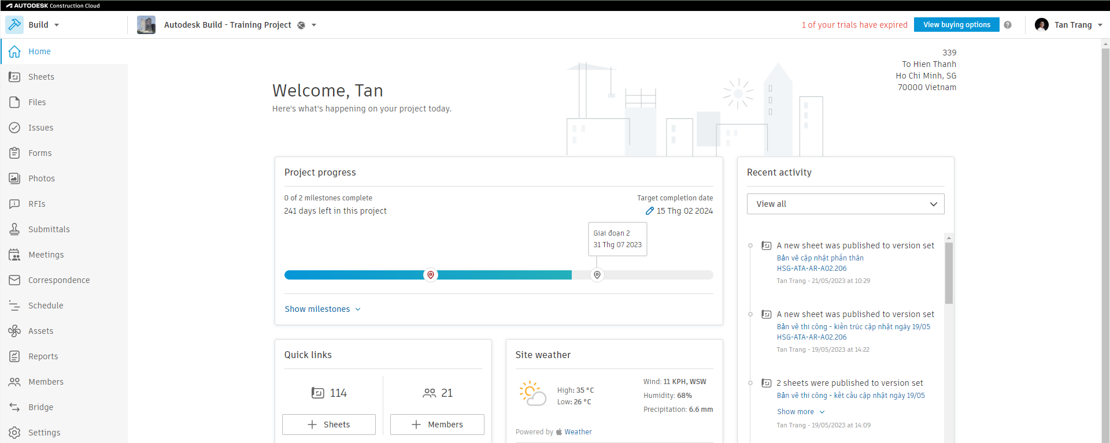Open Bản vẽ thi công - kiến trúc link
1110x443 pixels.
(853, 327)
